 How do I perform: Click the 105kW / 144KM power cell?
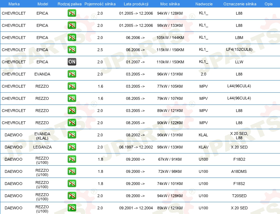pyautogui.click(x=170, y=38)
